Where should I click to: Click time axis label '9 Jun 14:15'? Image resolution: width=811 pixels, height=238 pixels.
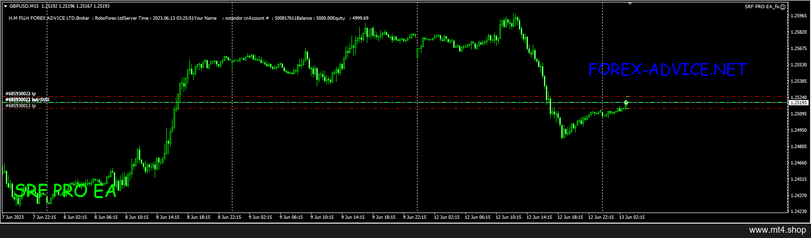click(x=353, y=217)
